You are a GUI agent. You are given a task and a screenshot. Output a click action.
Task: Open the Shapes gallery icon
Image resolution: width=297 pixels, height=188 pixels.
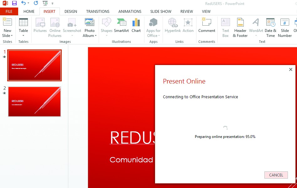point(107,22)
